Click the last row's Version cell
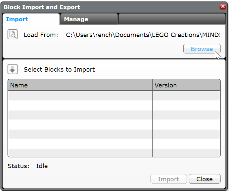Screen dimensions: 229x191 (186, 153)
